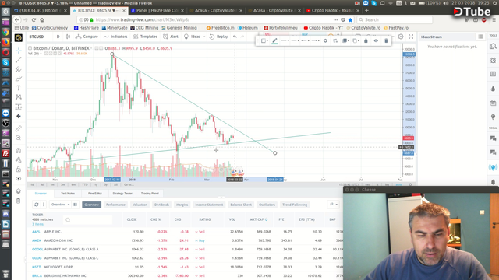Click the candlestick chart style icon
Viewport: 499px width, 280px height.
[x=68, y=37]
